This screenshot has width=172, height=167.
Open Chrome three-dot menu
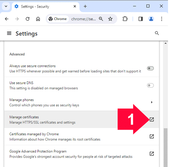point(162,19)
